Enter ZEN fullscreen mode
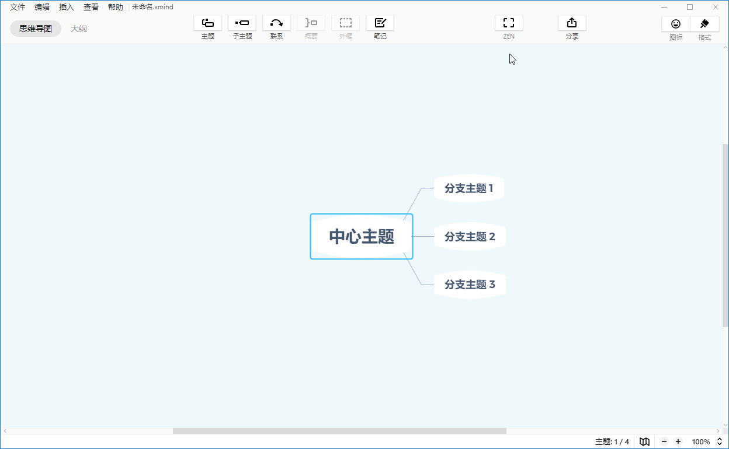This screenshot has height=449, width=729. pos(509,23)
